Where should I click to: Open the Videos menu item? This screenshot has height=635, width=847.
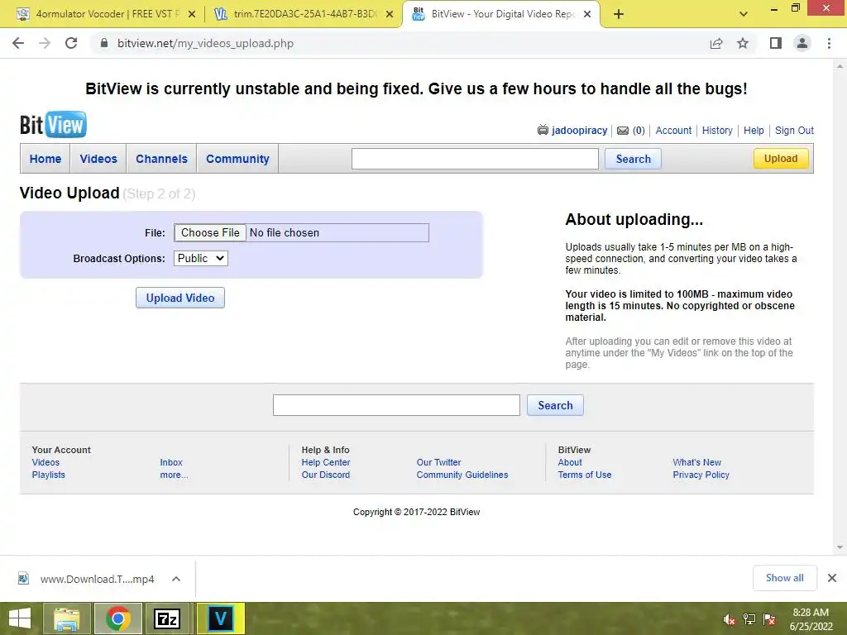98,159
